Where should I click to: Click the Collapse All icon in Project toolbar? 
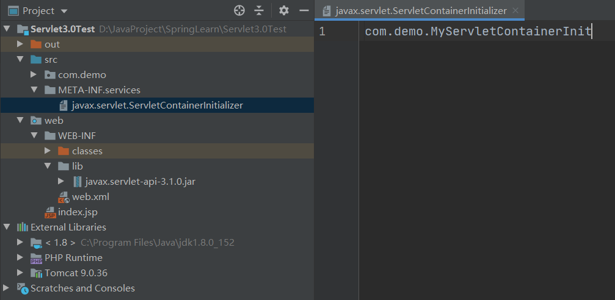click(x=259, y=10)
